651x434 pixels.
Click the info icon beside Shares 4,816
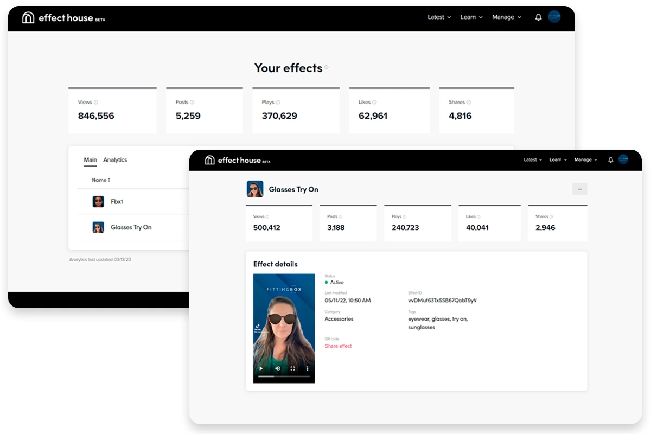coord(469,102)
